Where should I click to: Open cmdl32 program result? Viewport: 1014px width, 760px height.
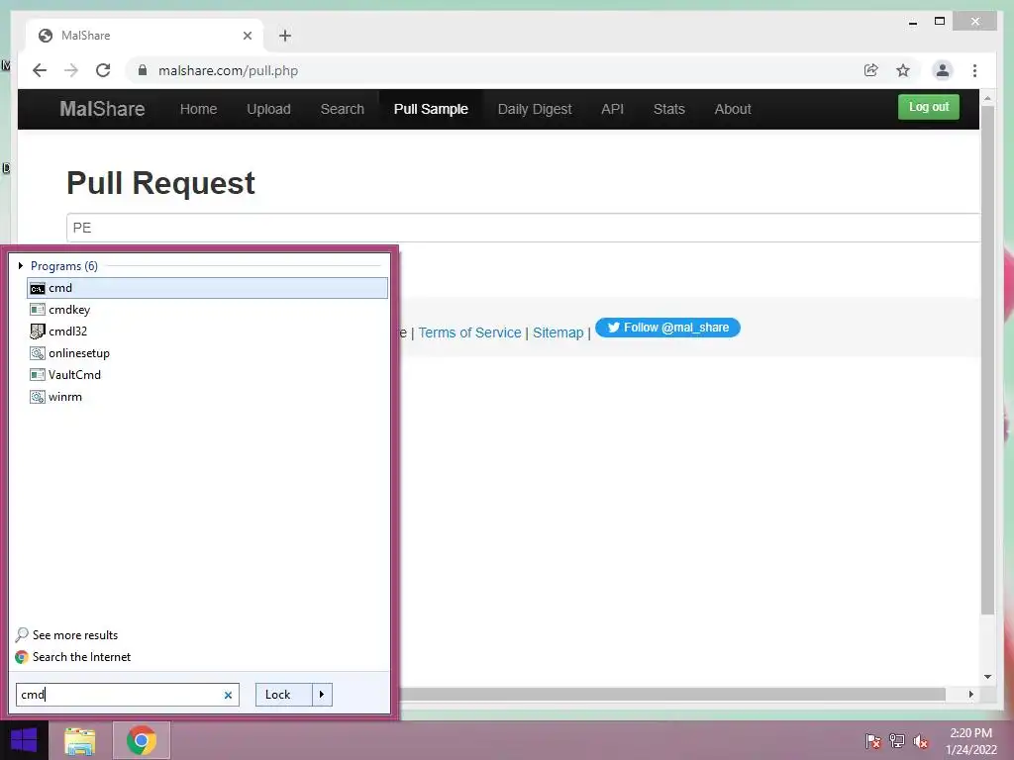coord(207,332)
